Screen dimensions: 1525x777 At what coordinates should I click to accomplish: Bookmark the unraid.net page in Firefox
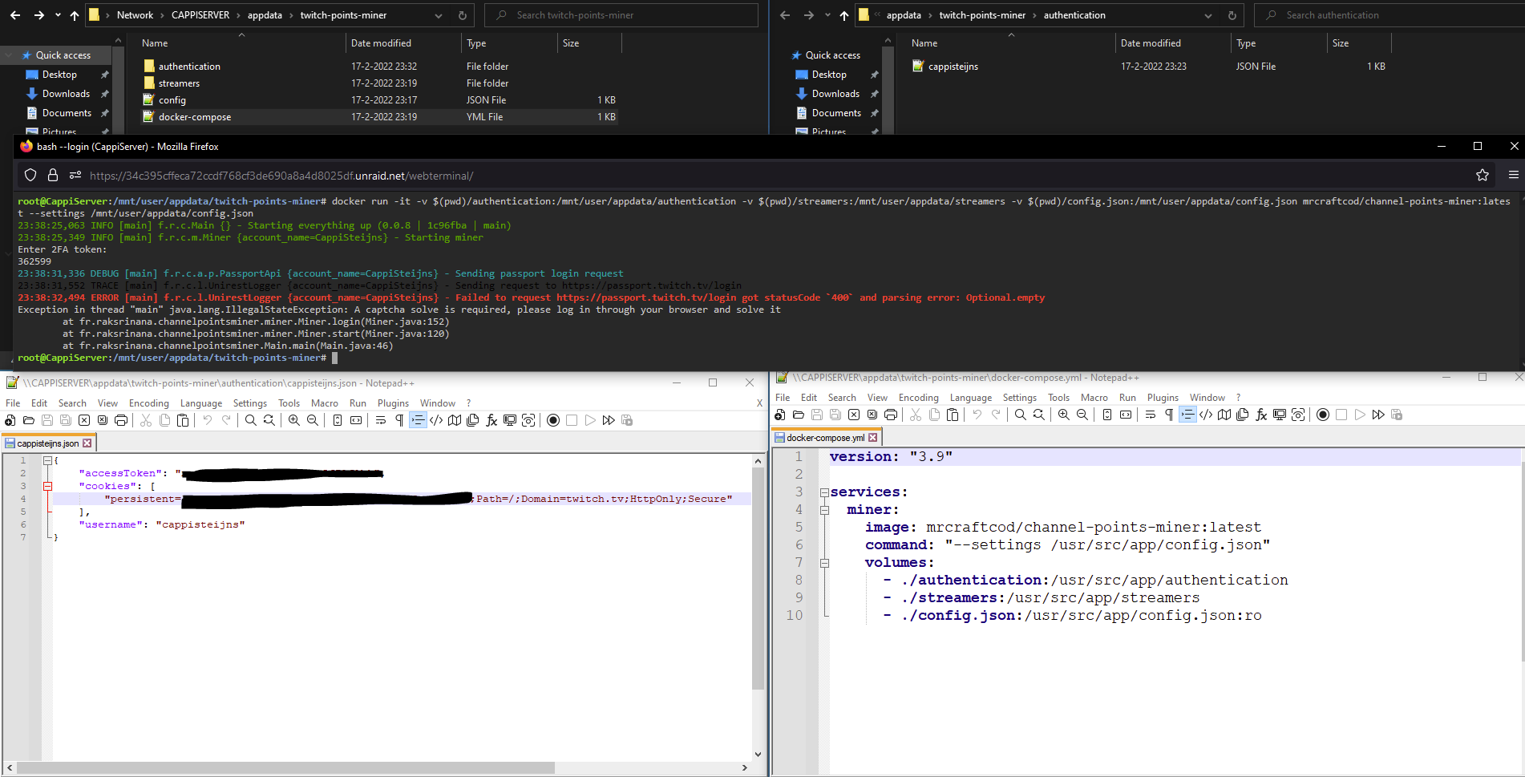1483,175
